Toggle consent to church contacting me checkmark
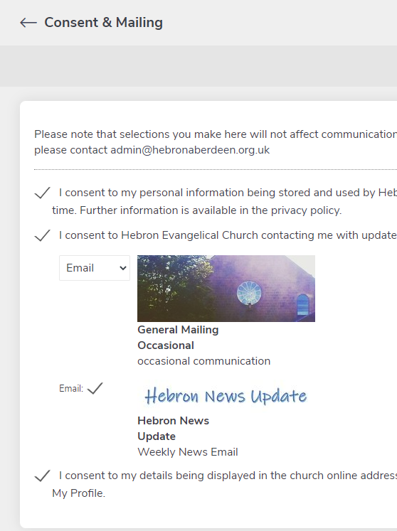Viewport: 397px width, 531px height. coord(43,235)
